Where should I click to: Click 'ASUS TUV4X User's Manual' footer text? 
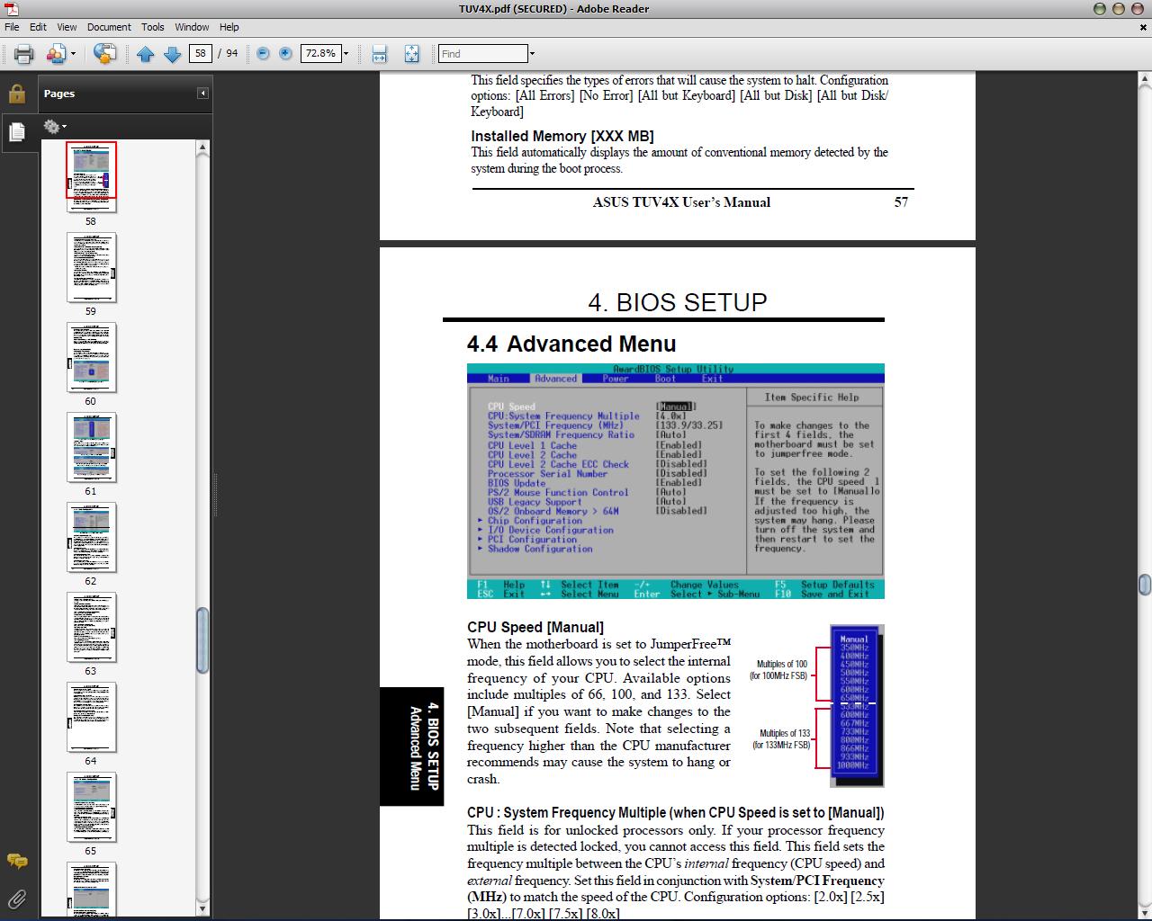click(681, 201)
